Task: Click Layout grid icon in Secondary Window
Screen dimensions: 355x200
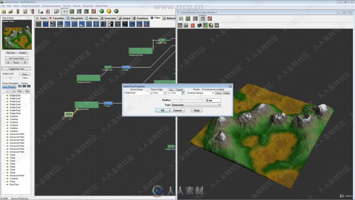Action: 188,19
